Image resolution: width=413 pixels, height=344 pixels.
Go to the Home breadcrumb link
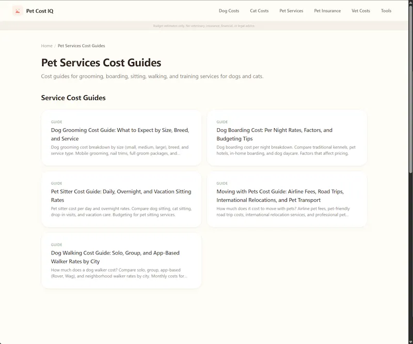click(x=46, y=46)
